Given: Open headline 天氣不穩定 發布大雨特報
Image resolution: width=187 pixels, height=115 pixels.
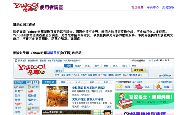Looking at the screenshot, I should coord(87,99).
